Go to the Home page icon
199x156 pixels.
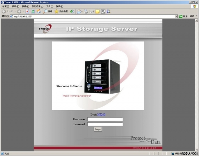pyautogui.click(x=39, y=11)
